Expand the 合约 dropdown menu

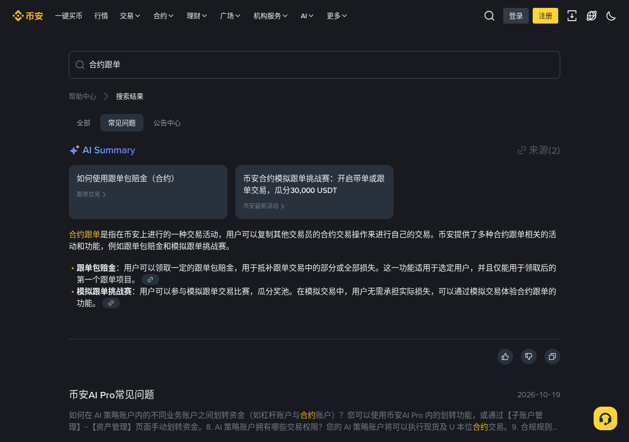click(x=164, y=16)
